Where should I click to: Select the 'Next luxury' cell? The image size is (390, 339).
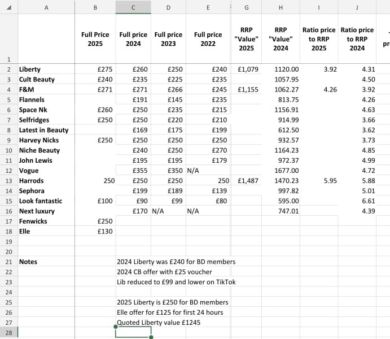point(46,211)
